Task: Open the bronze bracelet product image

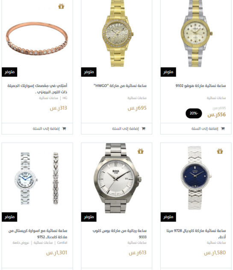Action: pos(37,39)
